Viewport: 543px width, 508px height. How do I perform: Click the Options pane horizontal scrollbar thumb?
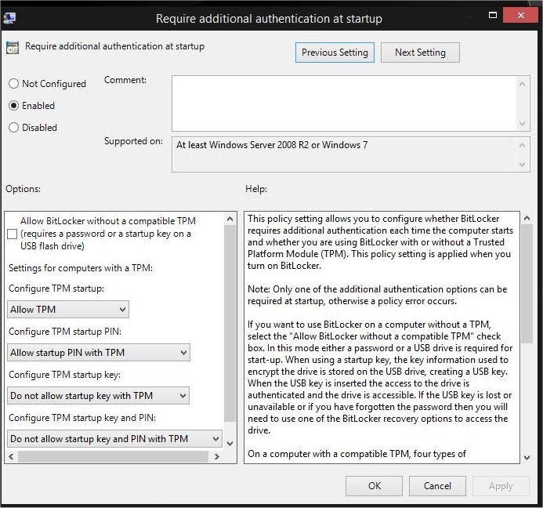114,456
